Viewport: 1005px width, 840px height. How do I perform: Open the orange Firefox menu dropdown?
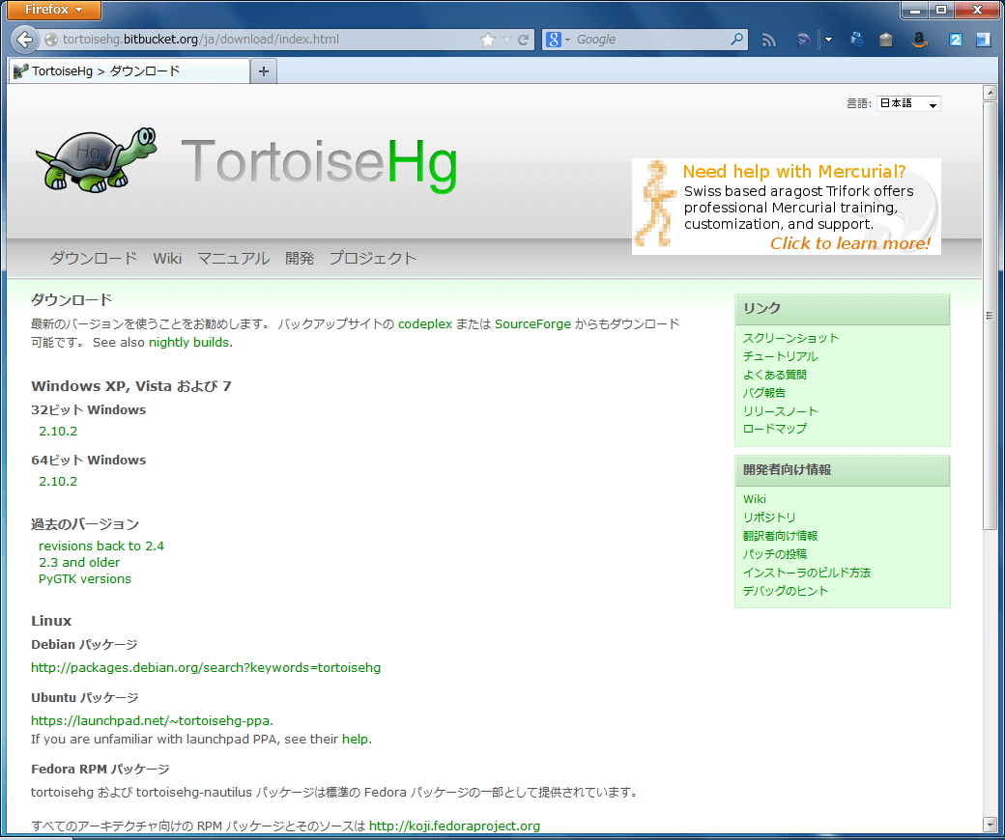(x=53, y=11)
